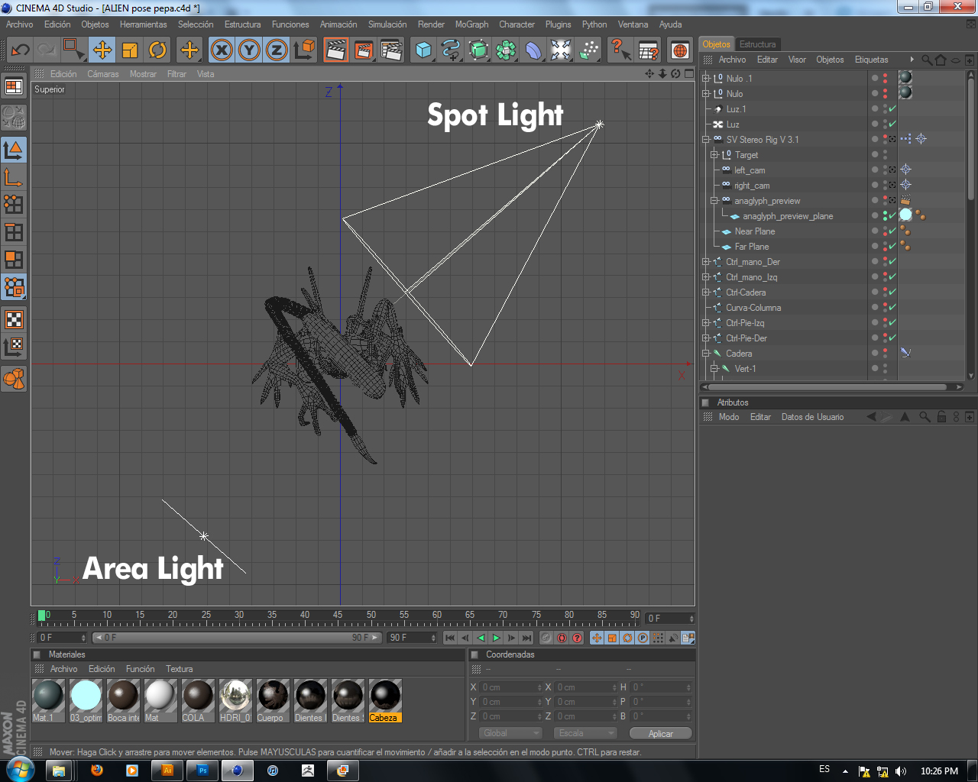Open the Datos de Usuario menu
This screenshot has height=782, width=978.
(x=812, y=417)
